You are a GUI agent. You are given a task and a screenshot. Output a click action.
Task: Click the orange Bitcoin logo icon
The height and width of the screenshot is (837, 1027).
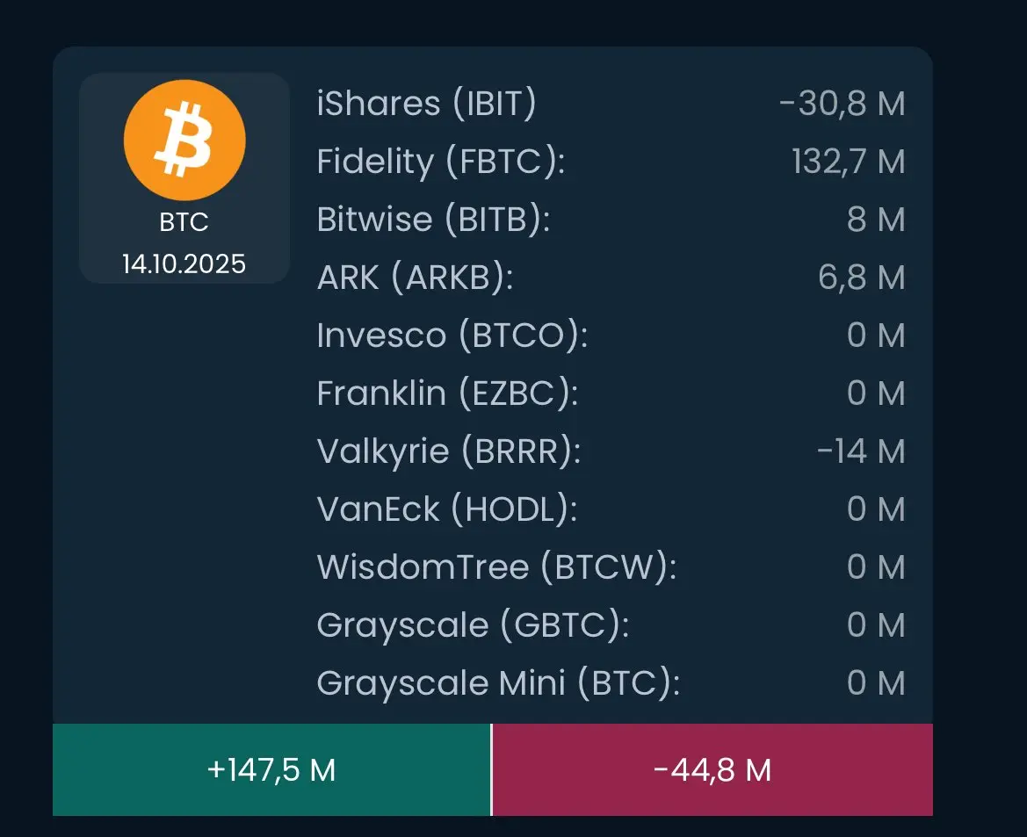pos(184,141)
